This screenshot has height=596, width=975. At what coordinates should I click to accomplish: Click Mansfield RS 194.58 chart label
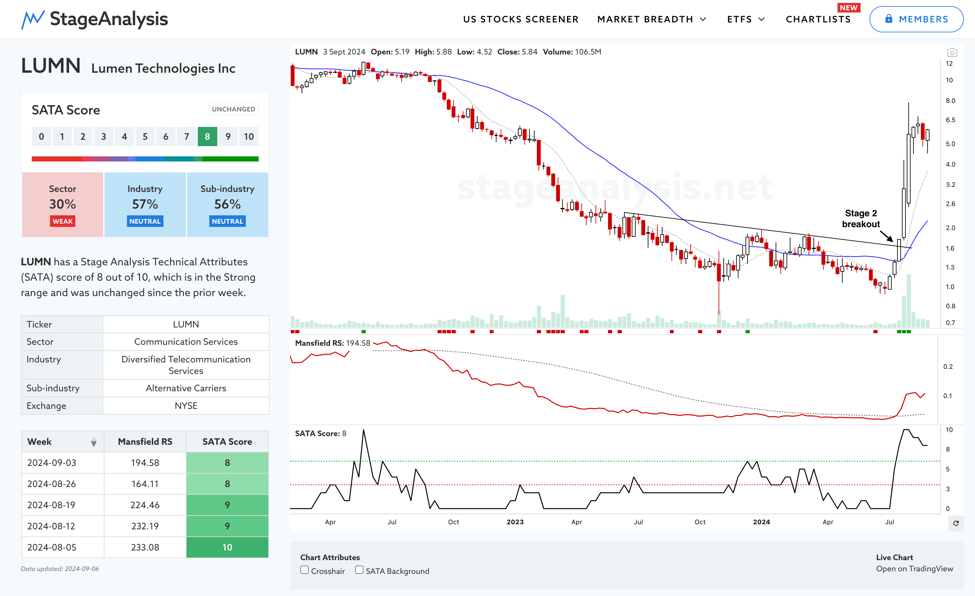[332, 343]
